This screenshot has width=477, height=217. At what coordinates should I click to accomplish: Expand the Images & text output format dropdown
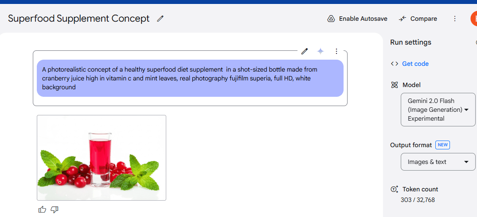[438, 162]
